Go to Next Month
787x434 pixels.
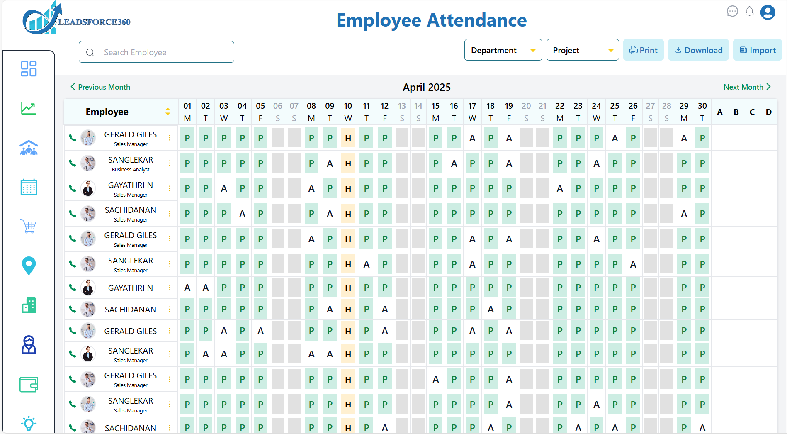pyautogui.click(x=747, y=87)
